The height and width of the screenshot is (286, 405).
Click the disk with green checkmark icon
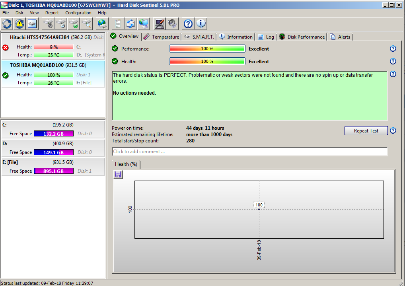click(x=74, y=24)
